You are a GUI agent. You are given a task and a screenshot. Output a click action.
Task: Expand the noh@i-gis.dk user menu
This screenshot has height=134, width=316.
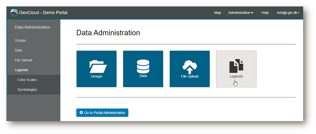(x=288, y=13)
